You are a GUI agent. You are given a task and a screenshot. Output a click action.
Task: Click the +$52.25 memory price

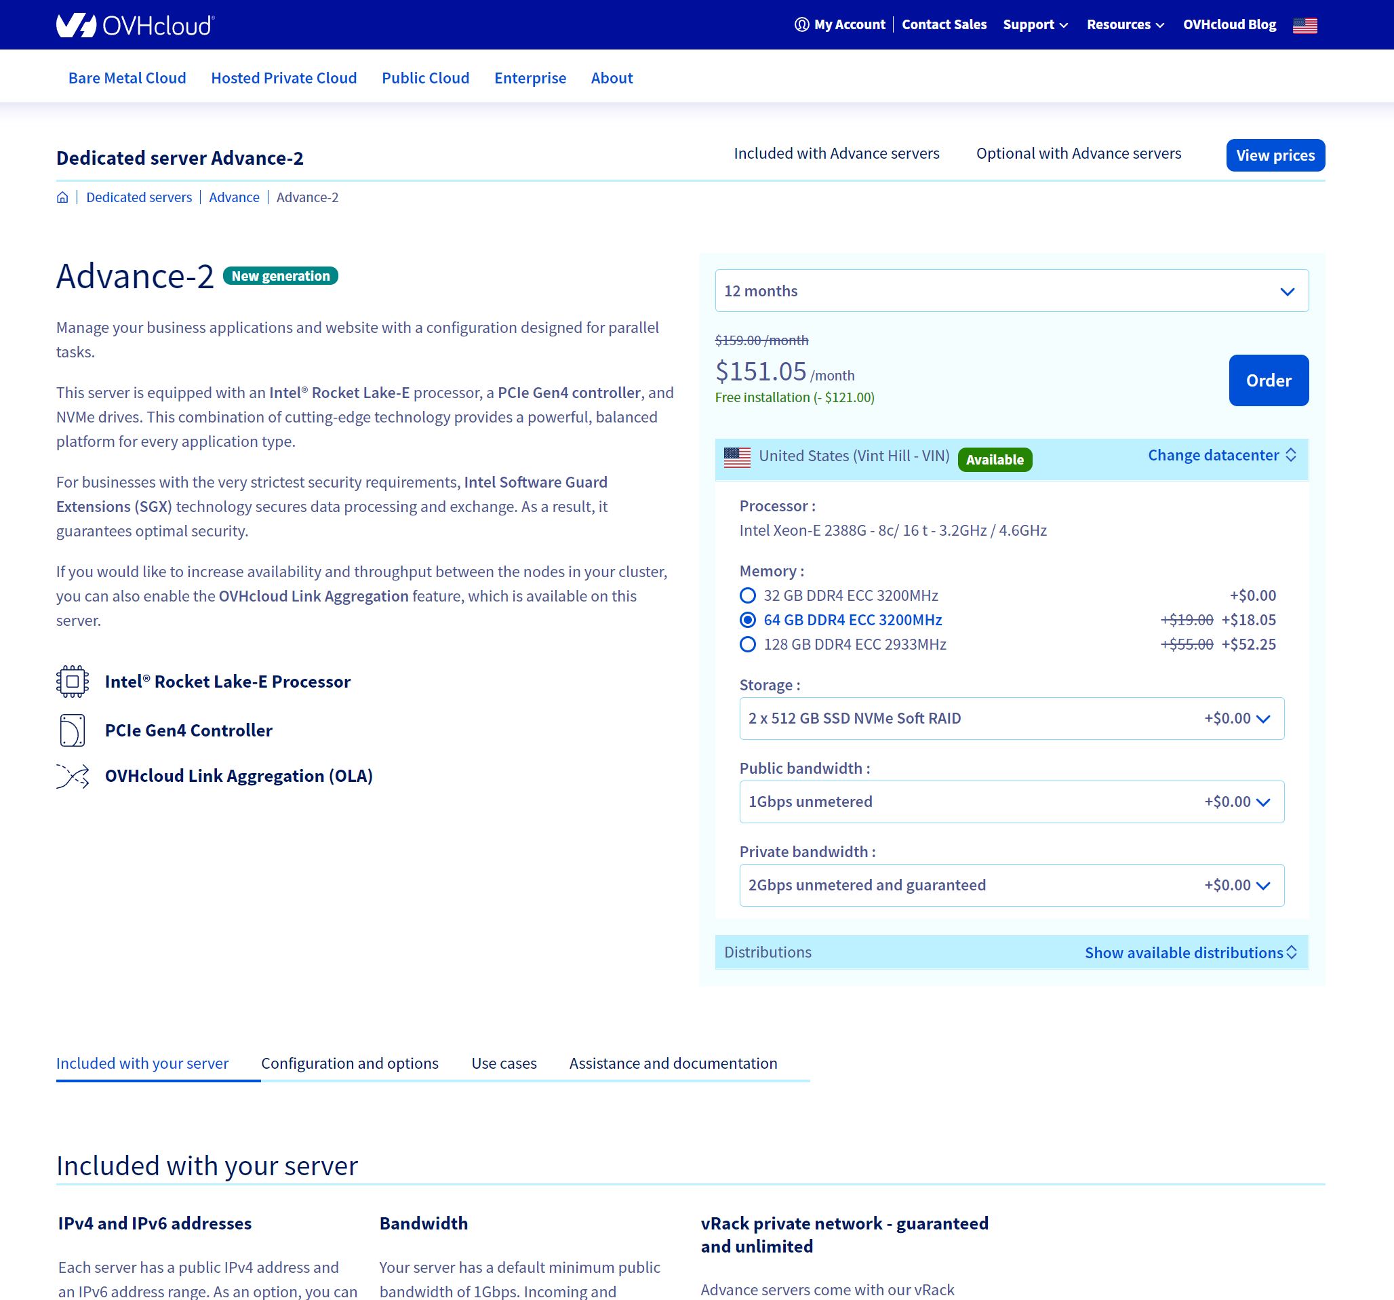[x=1248, y=644]
